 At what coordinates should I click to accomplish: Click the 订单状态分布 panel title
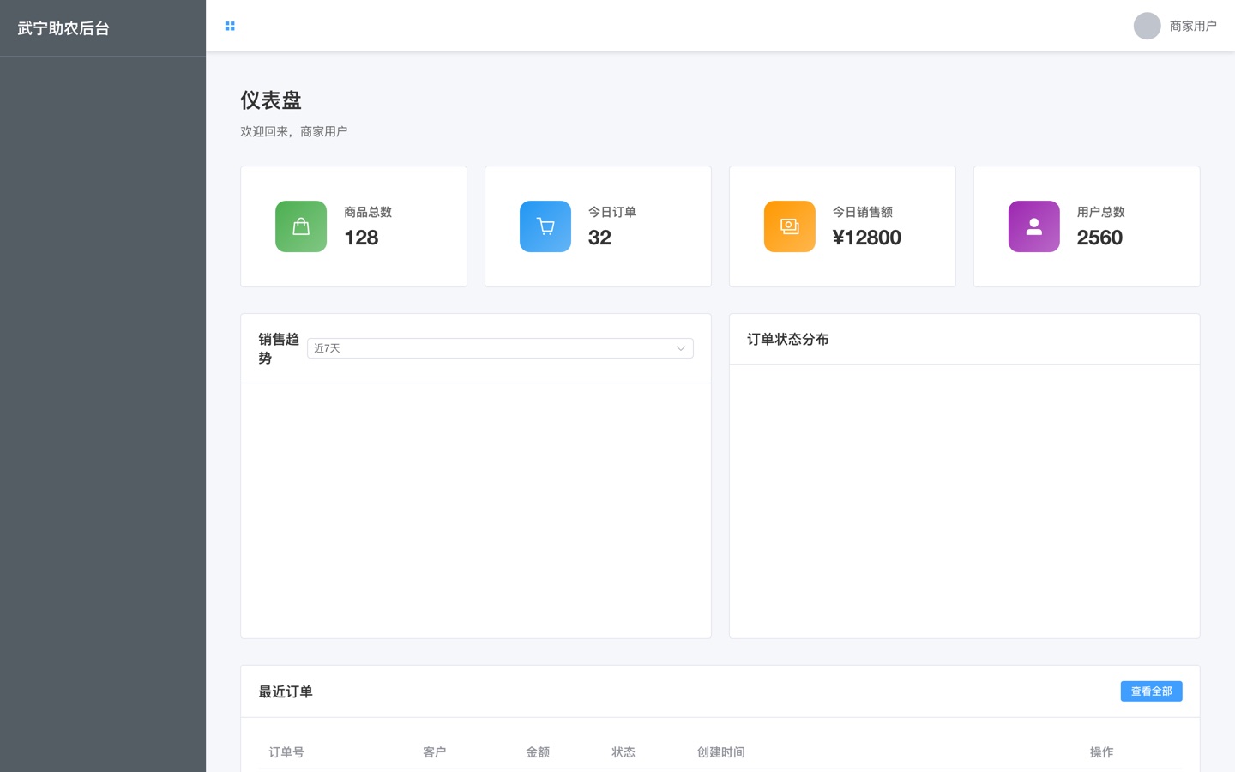click(788, 340)
